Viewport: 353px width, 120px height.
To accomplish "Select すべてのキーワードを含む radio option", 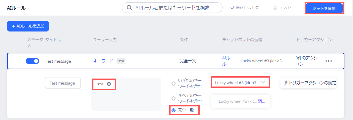I will [x=173, y=98].
